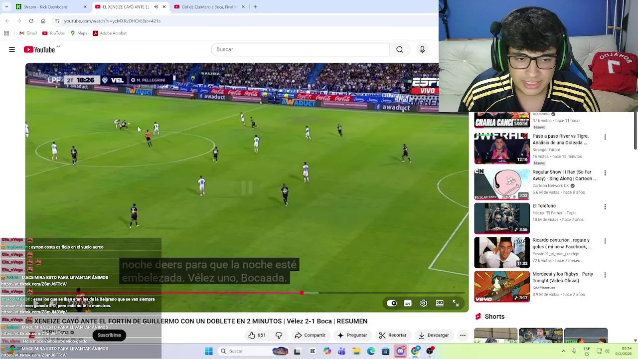This screenshot has width=638, height=359.
Task: Open the player settings gear
Action: pyautogui.click(x=424, y=303)
